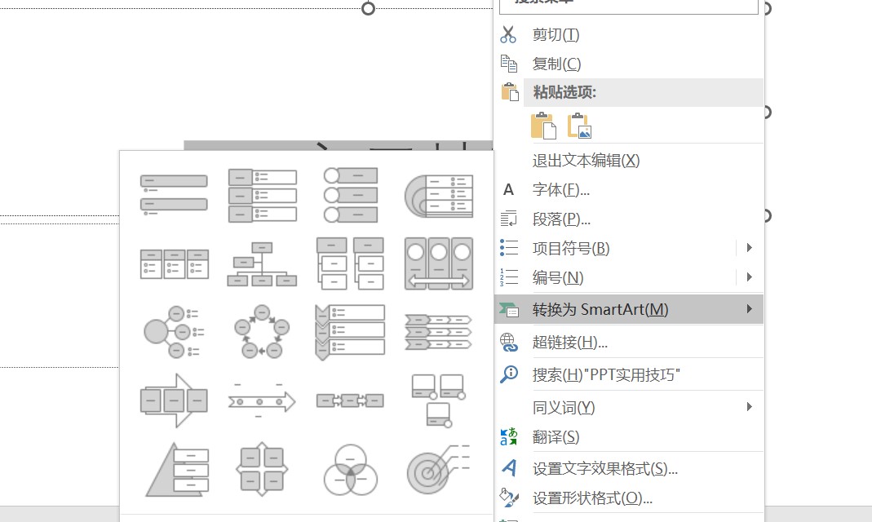This screenshot has width=872, height=522.
Task: Choose the radial list circles SmartArt layout
Action: (173, 331)
